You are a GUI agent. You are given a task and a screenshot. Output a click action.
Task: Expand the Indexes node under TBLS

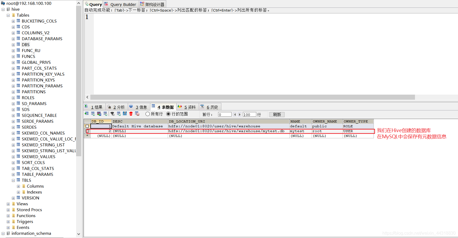[x=18, y=192]
